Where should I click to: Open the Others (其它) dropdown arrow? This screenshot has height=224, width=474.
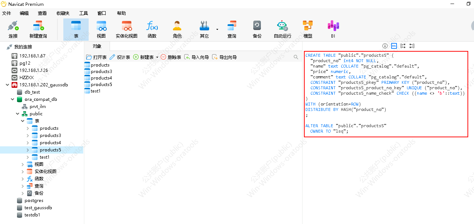pyautogui.click(x=217, y=29)
